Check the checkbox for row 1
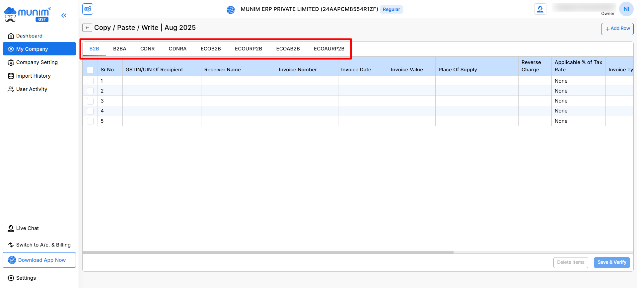Screen dimensions: 637x288 point(90,81)
